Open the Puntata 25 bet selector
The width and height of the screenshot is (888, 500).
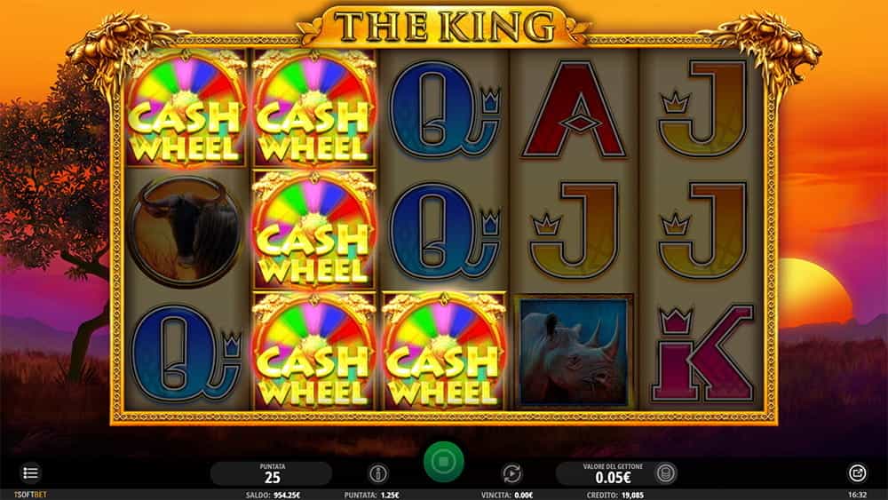click(271, 473)
